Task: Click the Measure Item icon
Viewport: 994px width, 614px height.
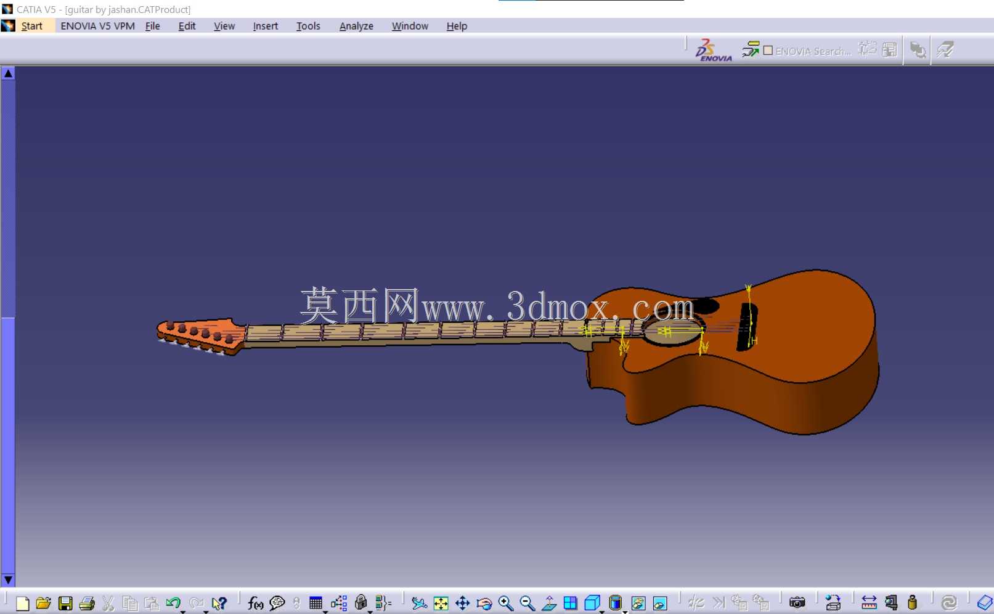Action: (891, 603)
